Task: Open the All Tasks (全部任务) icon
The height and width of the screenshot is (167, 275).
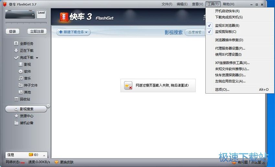Action: point(16,43)
